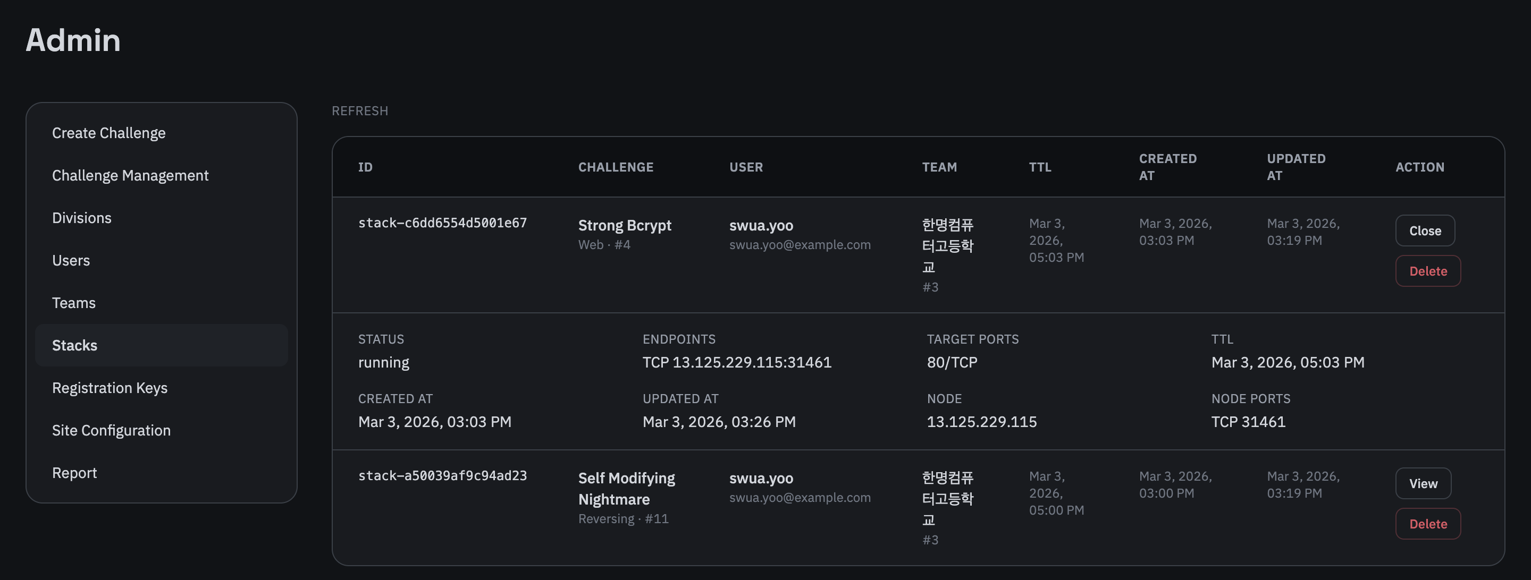Expand the Self Modifying Nightmare stack row
Screen dimensions: 1531x580
pos(443,475)
